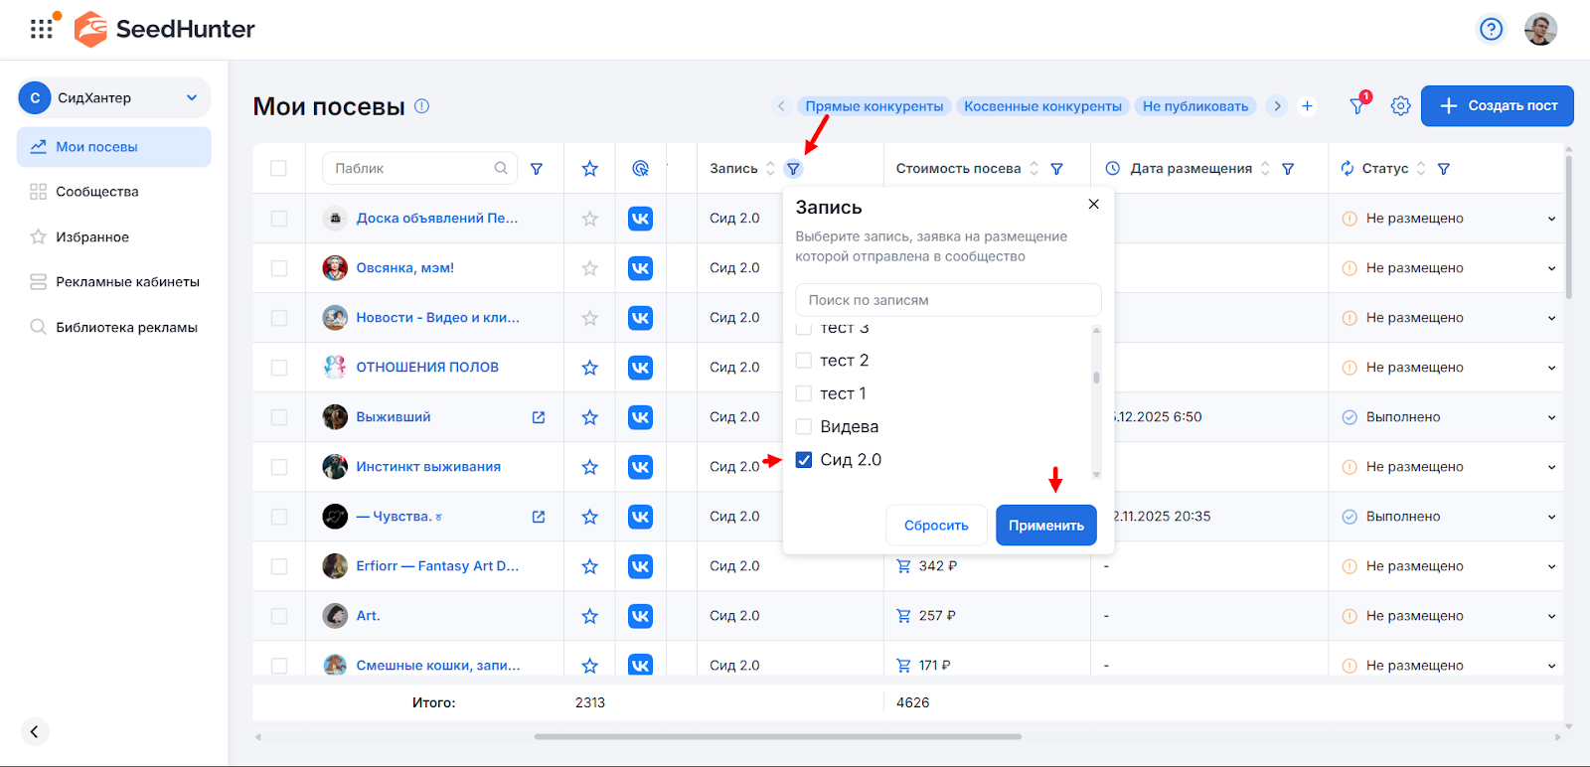This screenshot has height=767, width=1590.
Task: Check the Видева option
Action: click(804, 427)
